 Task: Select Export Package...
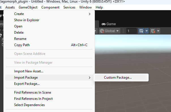(x=49, y=84)
